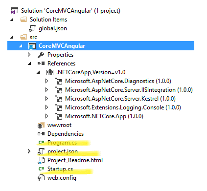Screen dimensions: 207x191
Task: Expand Microsoft.AspNetCore.Diagnostics package
Action: point(46,81)
